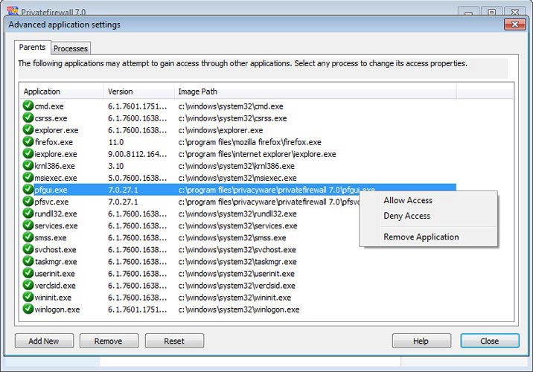Click the green check icon beside winlogon.exe
This screenshot has height=372, width=533.
click(28, 309)
